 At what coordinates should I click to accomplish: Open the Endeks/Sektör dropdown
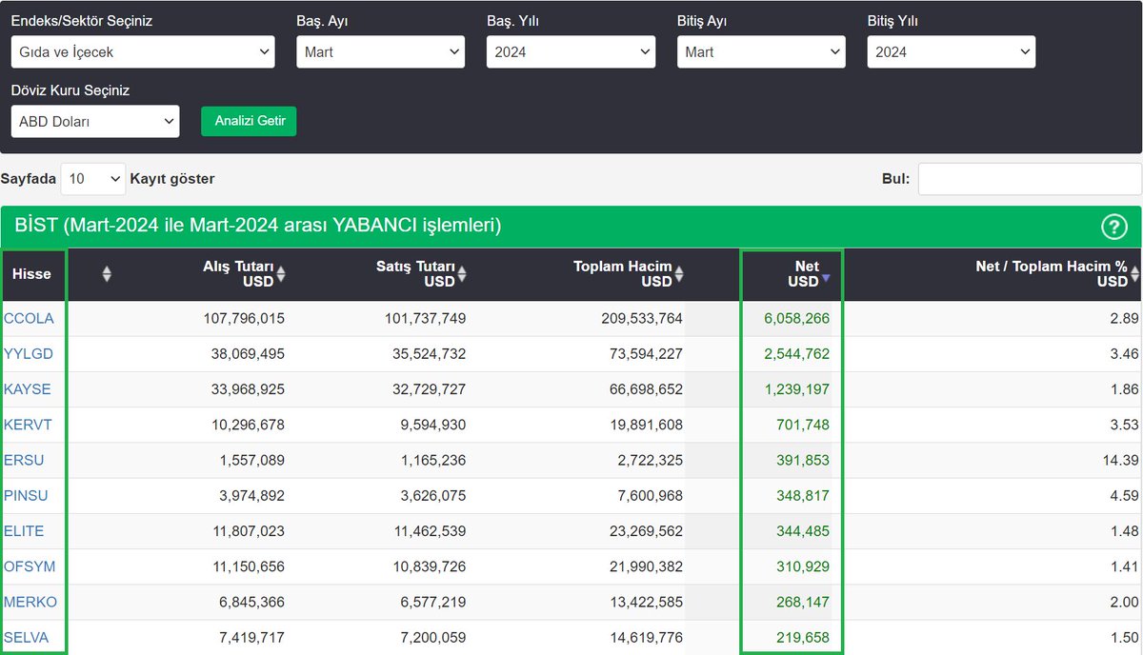click(x=143, y=52)
